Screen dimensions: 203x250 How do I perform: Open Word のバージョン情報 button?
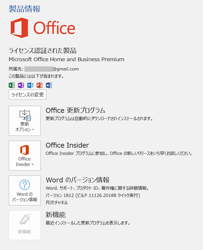click(x=25, y=190)
